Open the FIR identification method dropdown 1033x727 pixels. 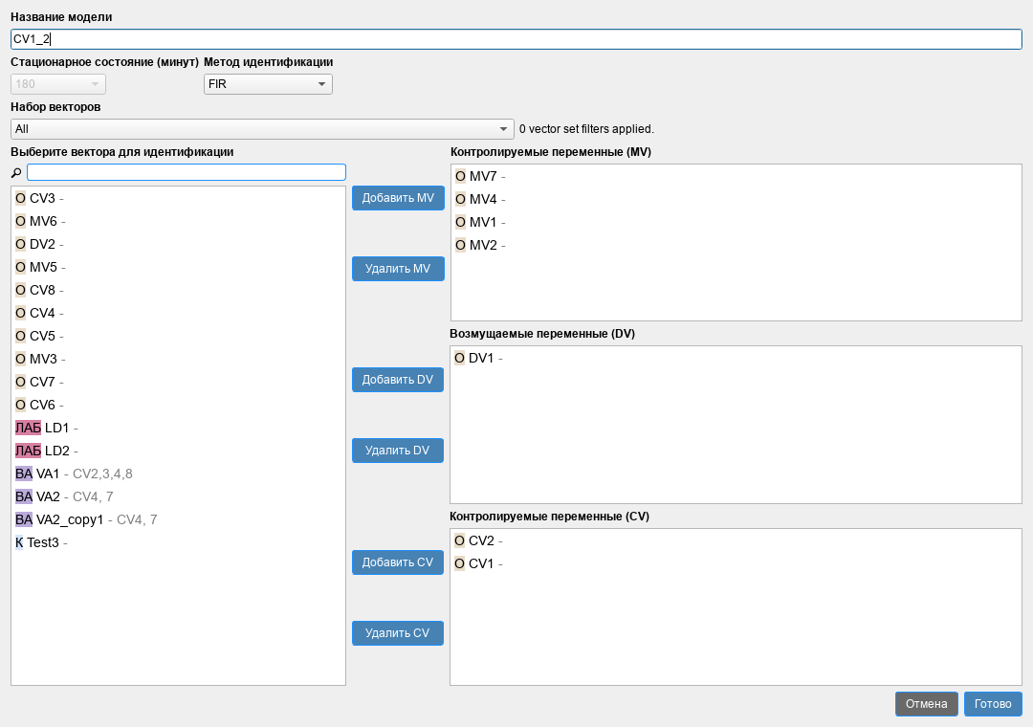click(268, 84)
